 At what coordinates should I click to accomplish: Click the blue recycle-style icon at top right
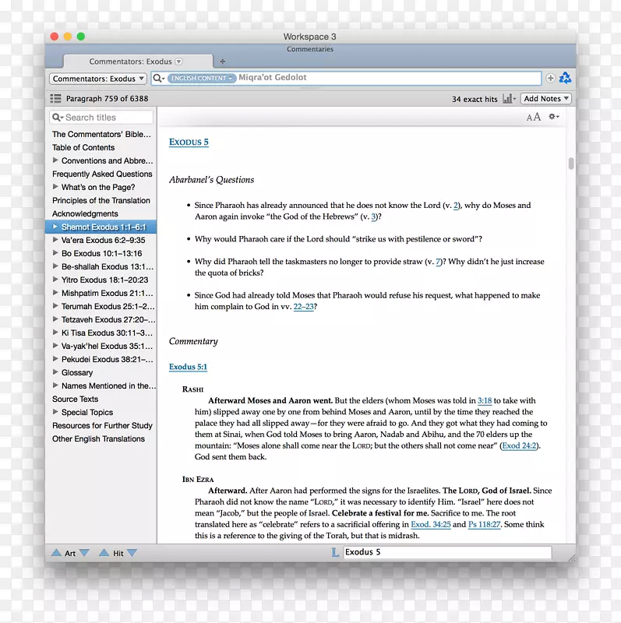(x=566, y=78)
